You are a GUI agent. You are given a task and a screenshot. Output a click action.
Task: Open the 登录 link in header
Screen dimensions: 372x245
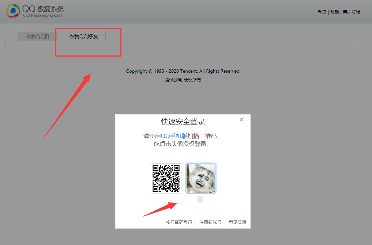pos(322,12)
